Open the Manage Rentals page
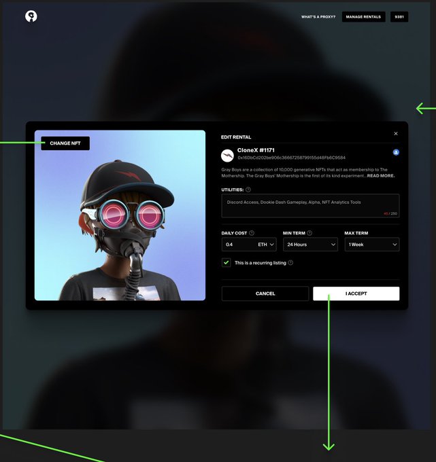This screenshot has height=462, width=436. click(x=363, y=17)
